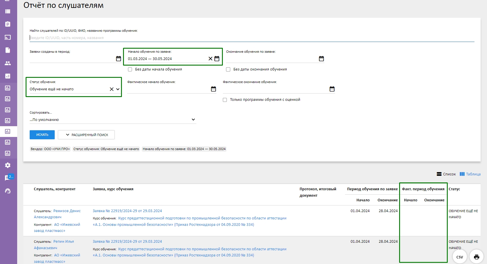
Task: Open contractor 'АО «Ижевский завод пластмасс»' in Репин row
Action: point(57,258)
